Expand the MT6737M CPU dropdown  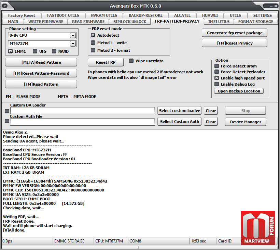pyautogui.click(x=73, y=43)
